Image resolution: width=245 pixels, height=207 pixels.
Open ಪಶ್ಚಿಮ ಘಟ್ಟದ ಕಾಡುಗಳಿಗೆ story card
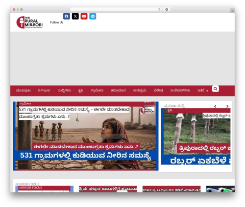tap(108, 189)
